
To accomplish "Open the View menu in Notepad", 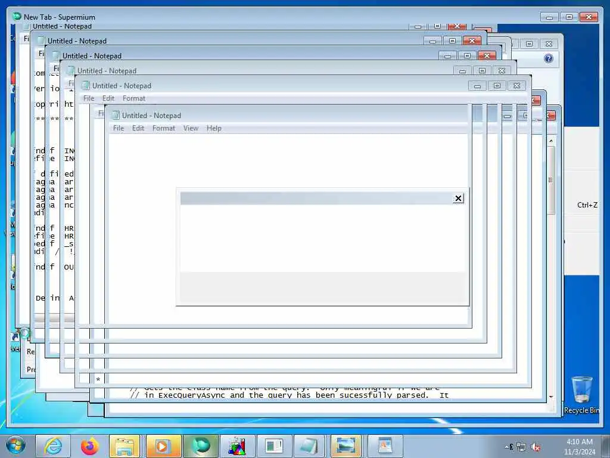I will (191, 128).
